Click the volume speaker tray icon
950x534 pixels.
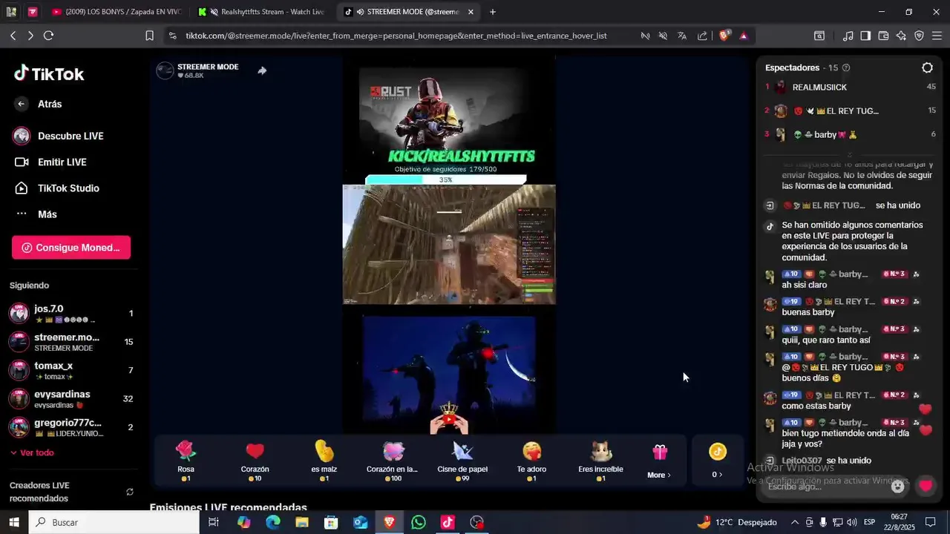pyautogui.click(x=851, y=522)
